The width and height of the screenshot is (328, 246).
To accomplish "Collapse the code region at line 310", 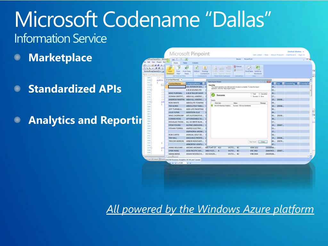I will pyautogui.click(x=151, y=80).
